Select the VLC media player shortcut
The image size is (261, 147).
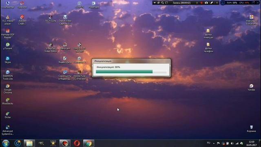(8, 20)
